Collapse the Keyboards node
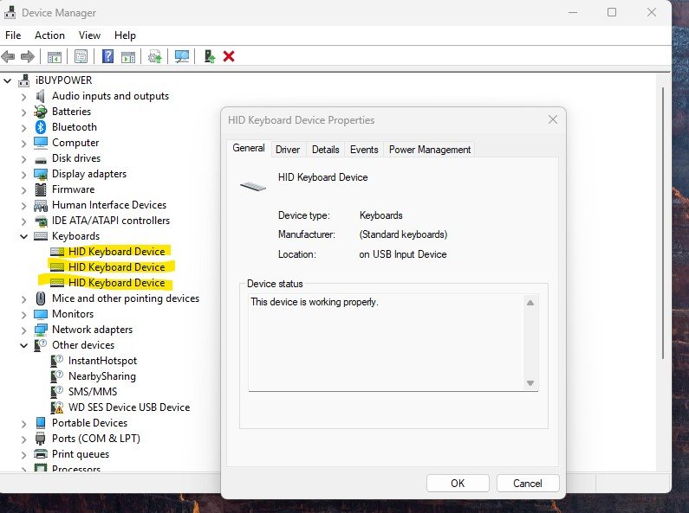This screenshot has width=689, height=513. pyautogui.click(x=23, y=236)
